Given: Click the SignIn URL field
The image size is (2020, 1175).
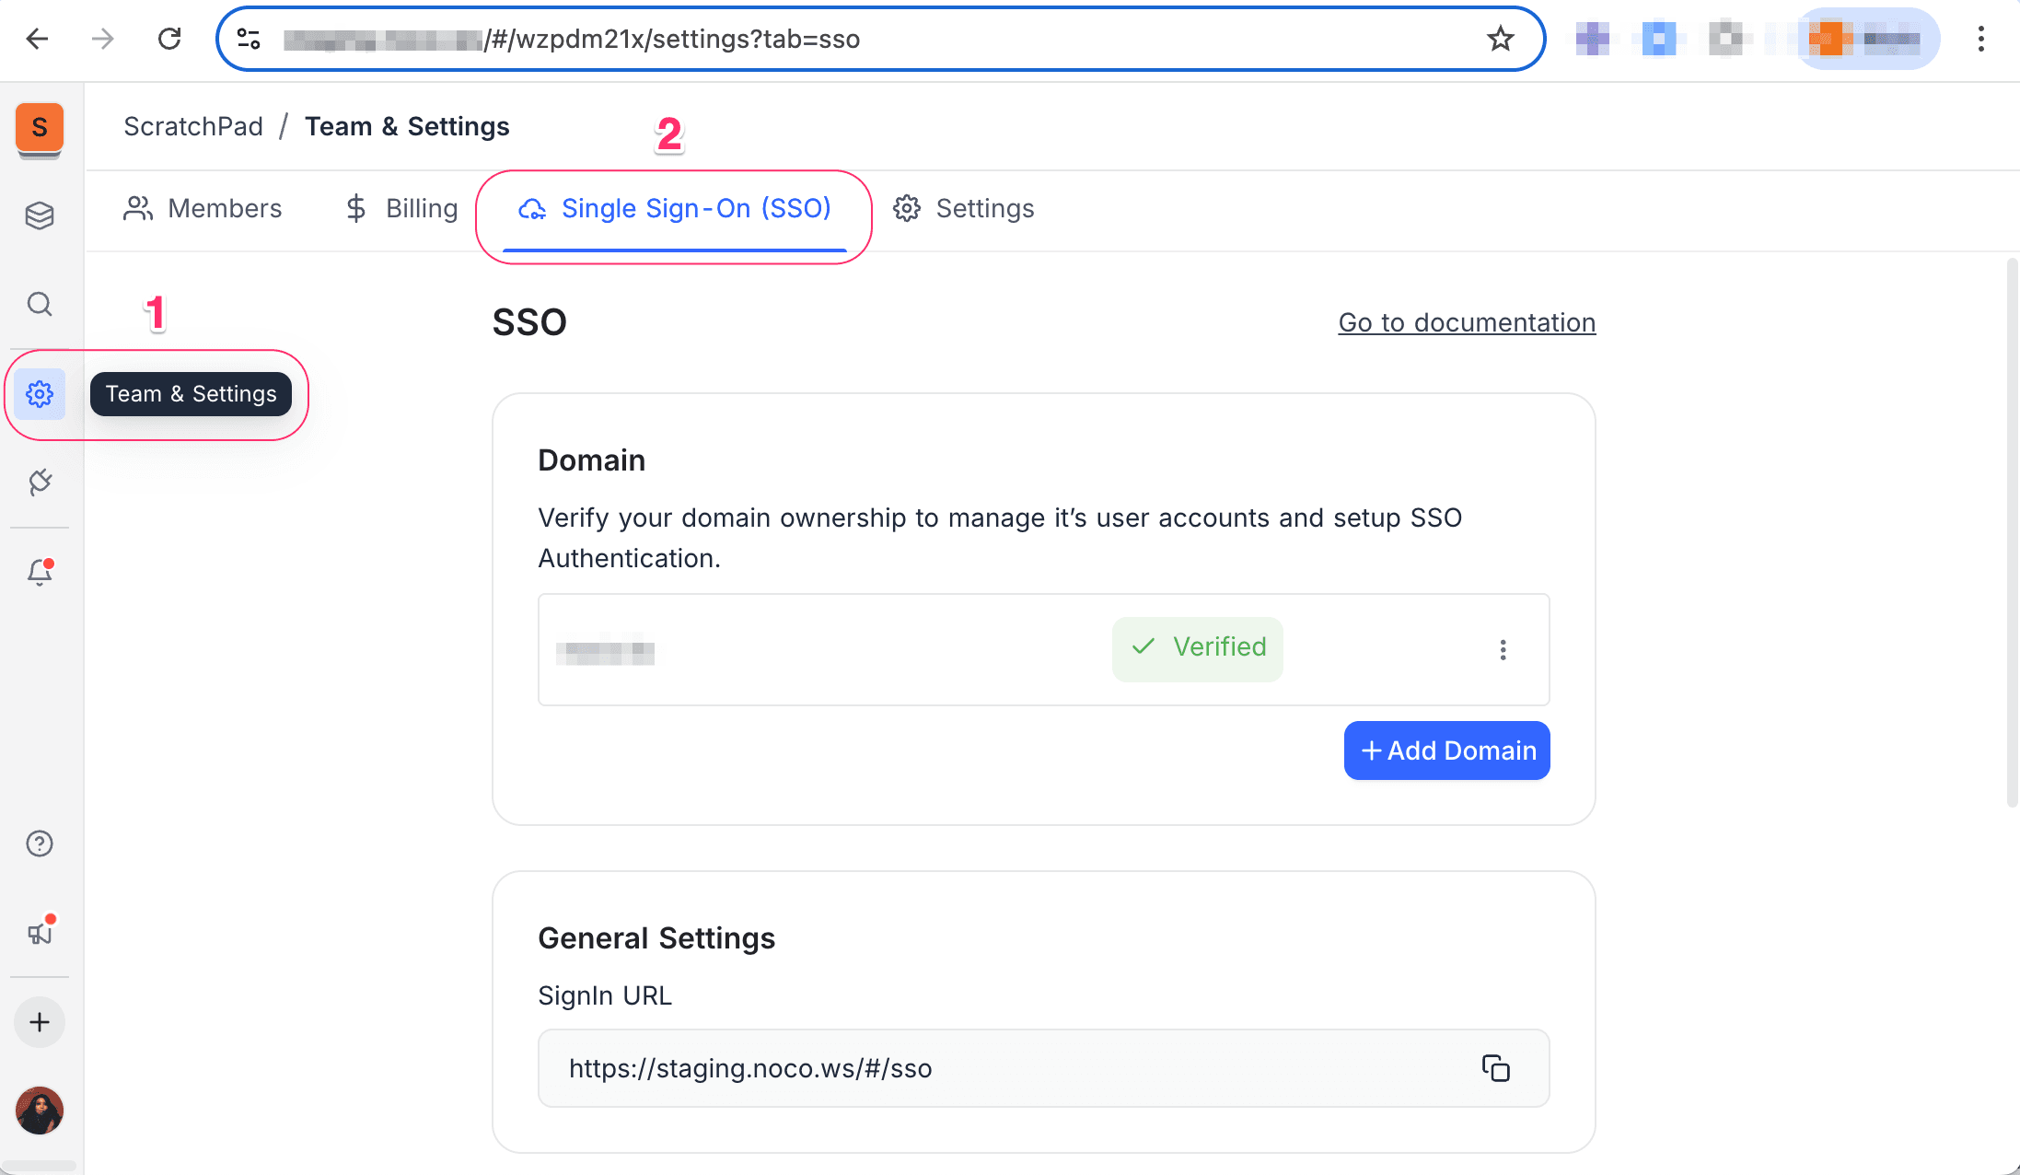Looking at the screenshot, I should [x=921, y=1068].
